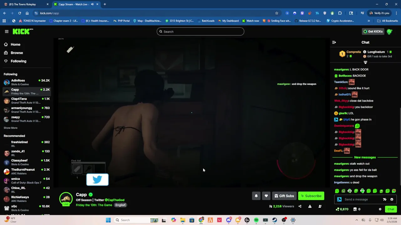Open the Kick hamburger sidebar menu

(7, 31)
